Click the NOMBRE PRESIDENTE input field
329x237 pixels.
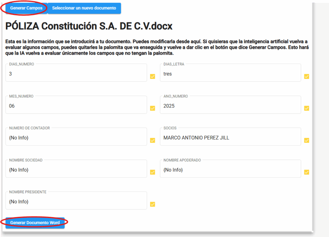click(76, 202)
